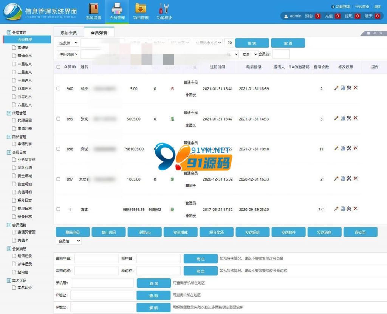Open the 按条件 dropdown

coord(68,43)
